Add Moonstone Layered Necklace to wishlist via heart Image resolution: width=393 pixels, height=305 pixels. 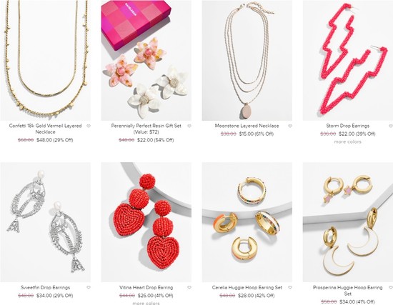(x=290, y=126)
